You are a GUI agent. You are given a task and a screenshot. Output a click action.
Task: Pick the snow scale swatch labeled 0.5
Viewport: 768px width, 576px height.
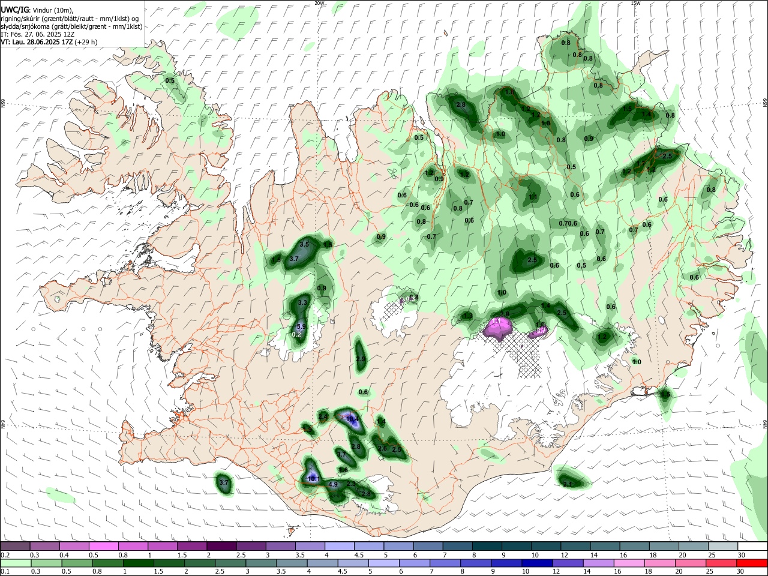[103, 547]
